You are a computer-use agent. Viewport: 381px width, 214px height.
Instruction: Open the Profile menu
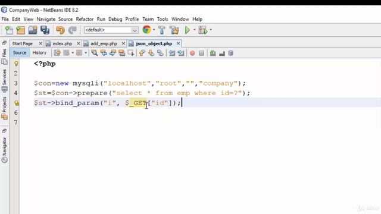pos(132,19)
